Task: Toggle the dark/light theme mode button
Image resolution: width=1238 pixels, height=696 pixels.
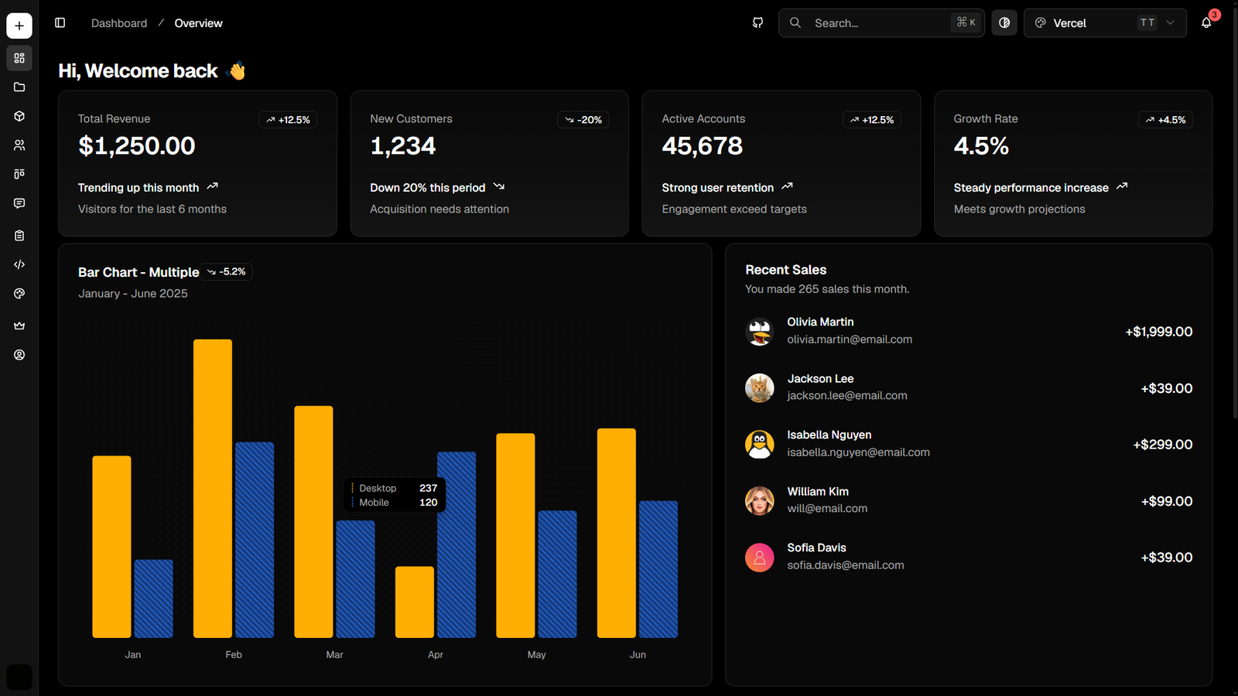Action: [1004, 23]
